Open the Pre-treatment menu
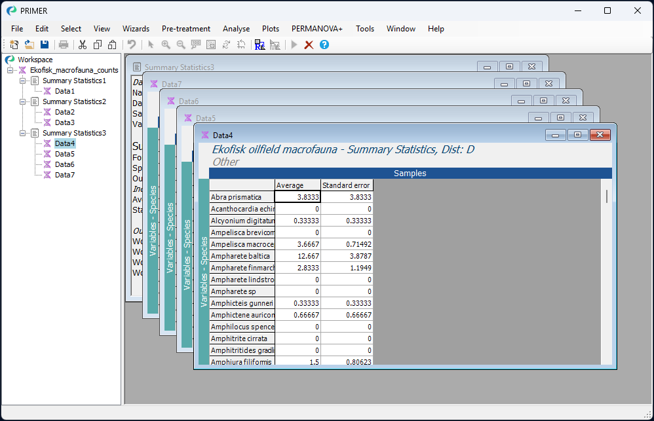 point(185,29)
